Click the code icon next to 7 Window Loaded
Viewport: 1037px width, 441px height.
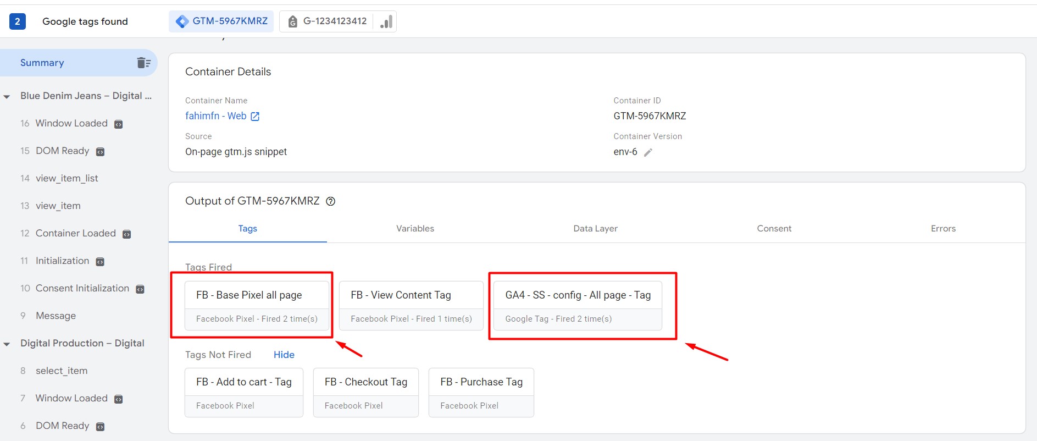(x=118, y=399)
